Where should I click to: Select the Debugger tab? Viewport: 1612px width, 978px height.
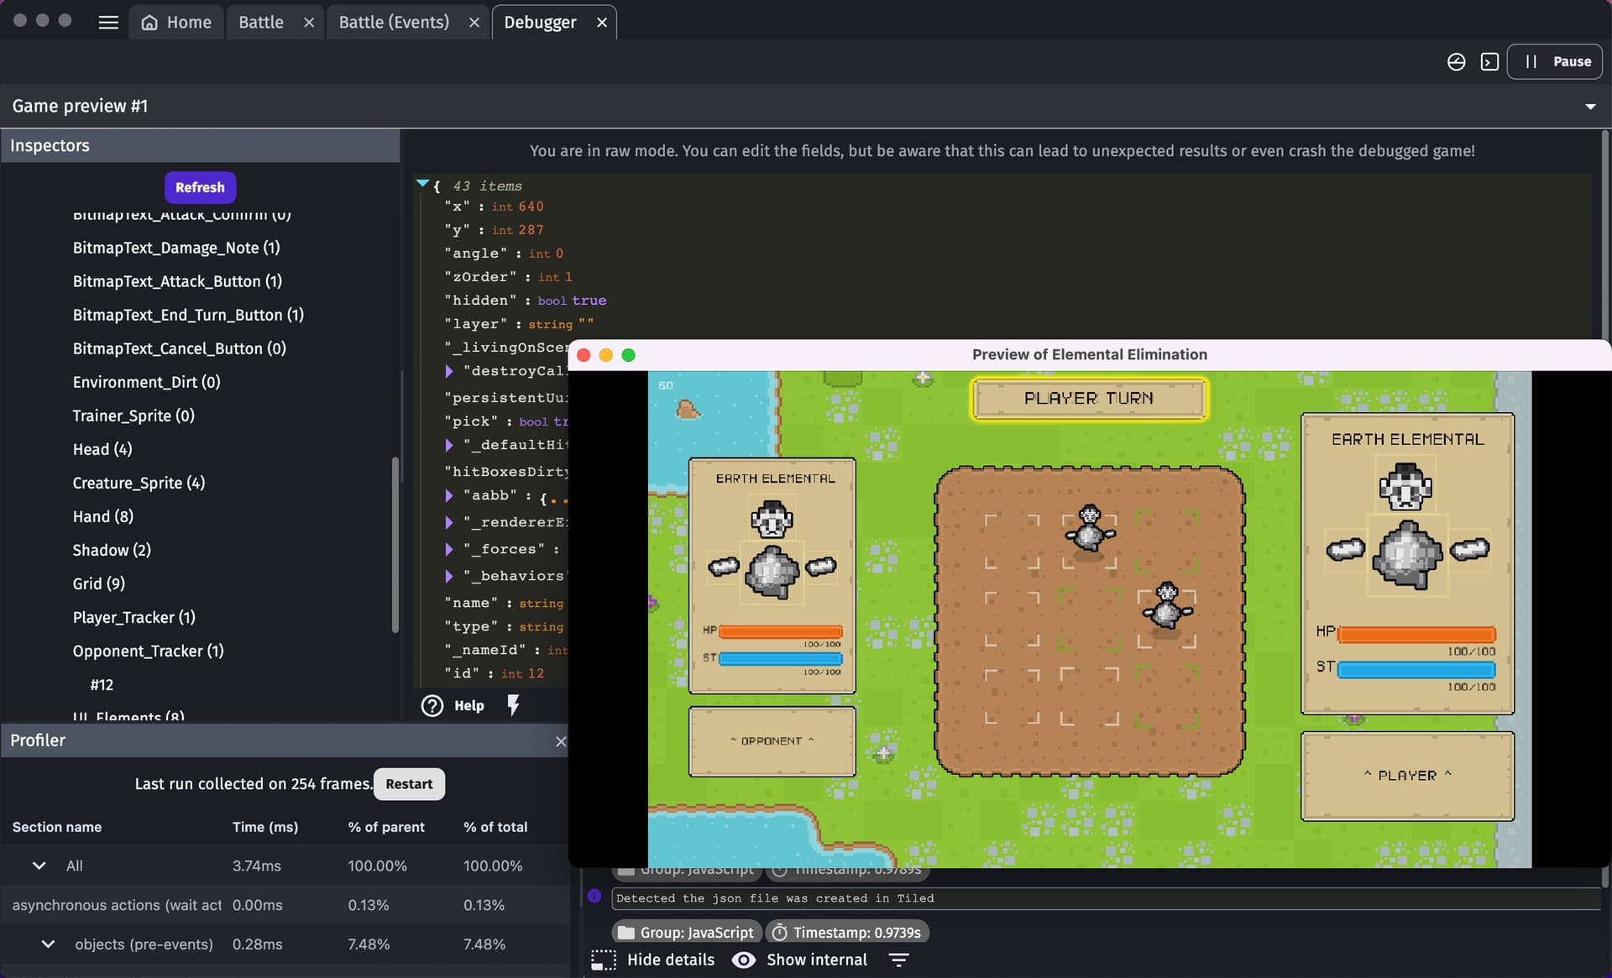[x=540, y=22]
